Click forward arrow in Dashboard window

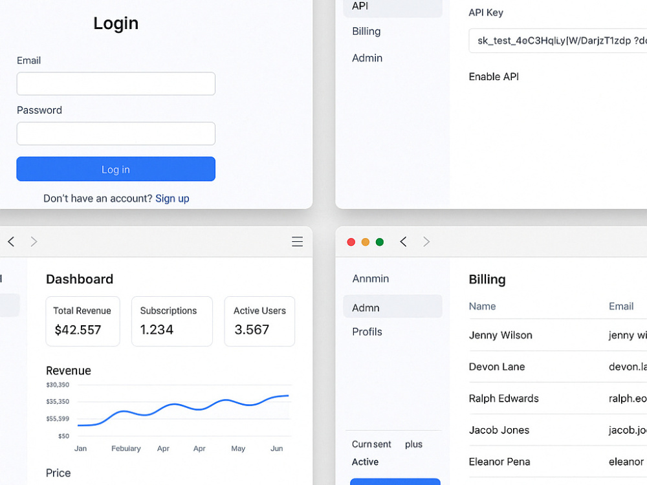pos(34,242)
